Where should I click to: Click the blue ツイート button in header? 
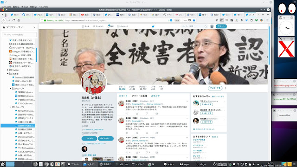pos(221,26)
